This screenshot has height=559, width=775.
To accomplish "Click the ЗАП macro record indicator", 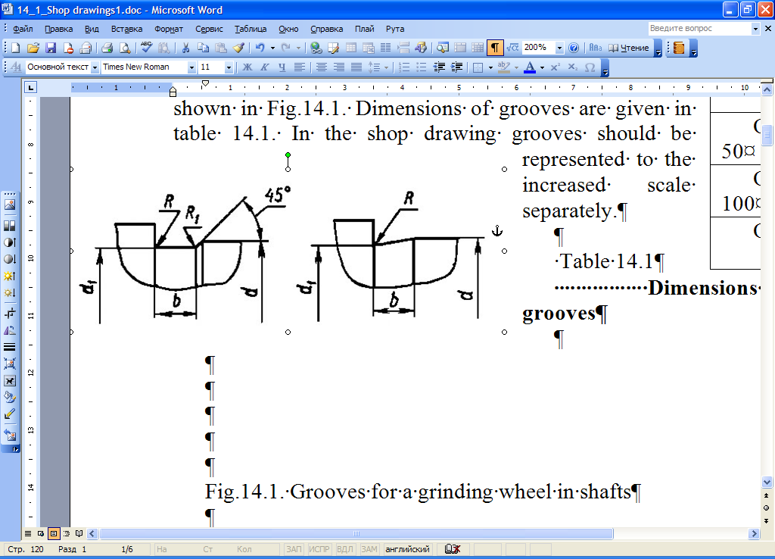I will [294, 549].
